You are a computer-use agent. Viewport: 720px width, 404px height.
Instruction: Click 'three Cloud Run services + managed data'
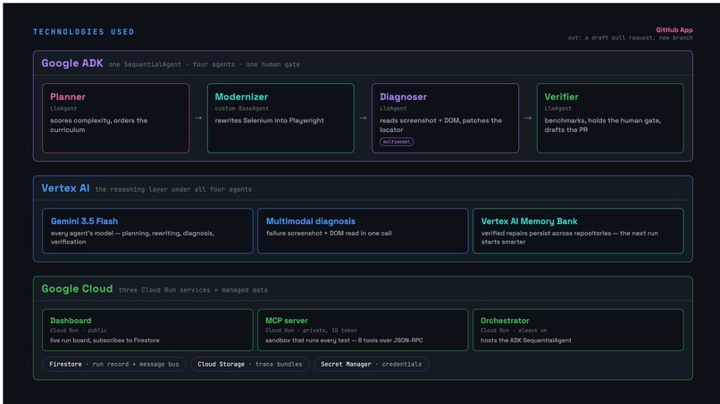(193, 290)
